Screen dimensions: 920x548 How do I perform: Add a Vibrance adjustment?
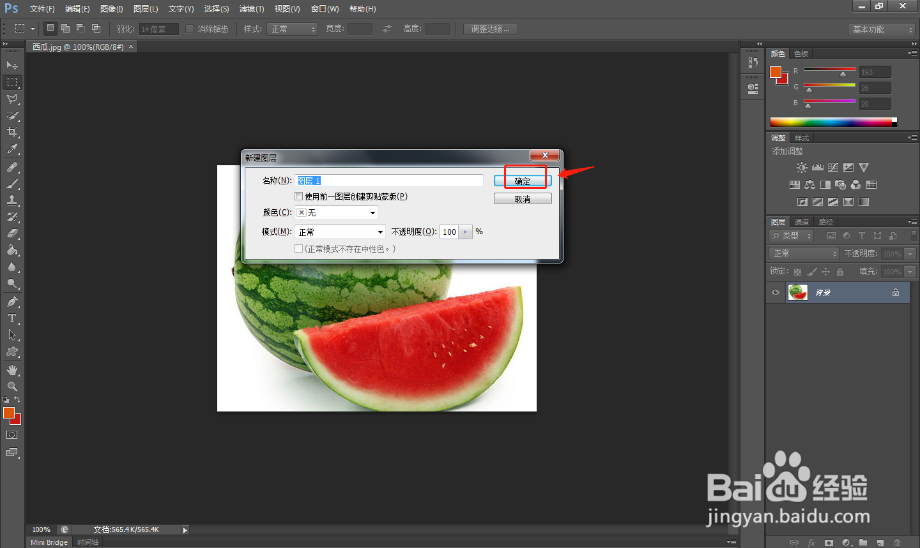tap(864, 167)
